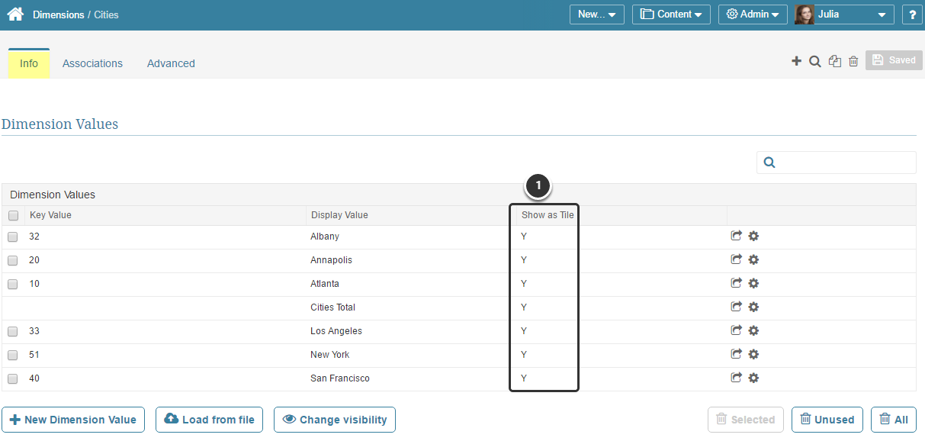Delete the dimension with the trash icon
Viewport: 925px width, 441px height.
853,60
